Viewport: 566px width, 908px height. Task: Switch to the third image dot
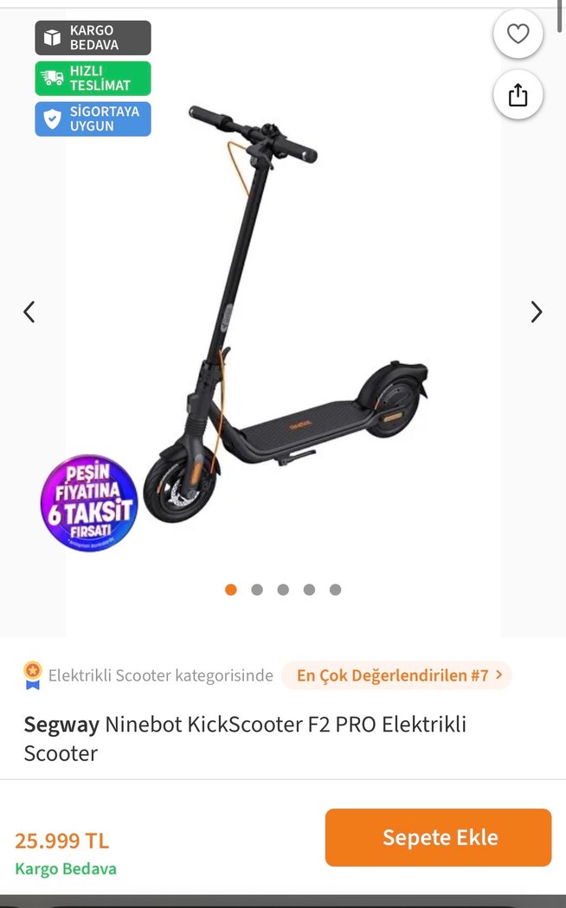point(283,590)
